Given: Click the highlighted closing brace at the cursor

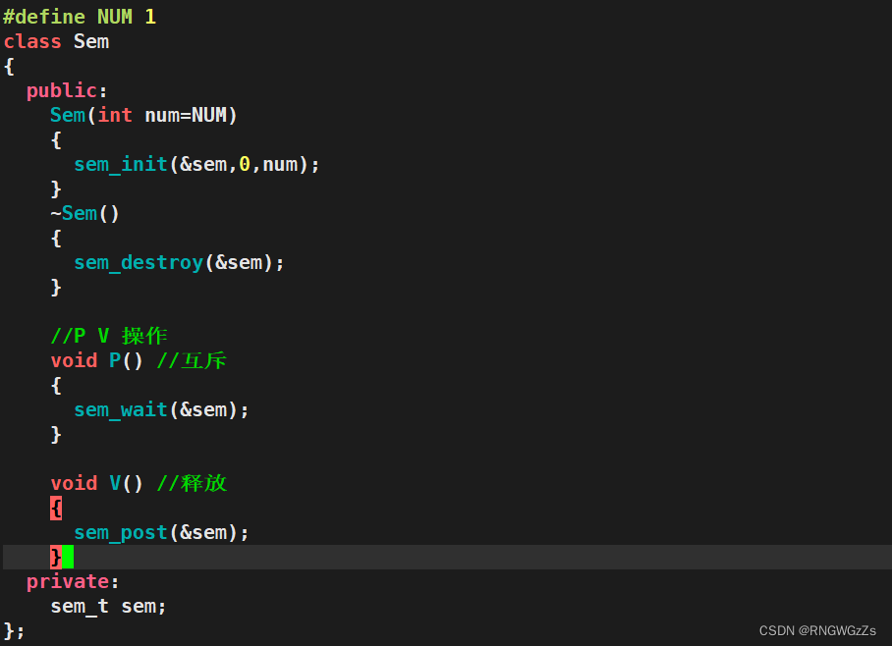Looking at the screenshot, I should [x=56, y=557].
